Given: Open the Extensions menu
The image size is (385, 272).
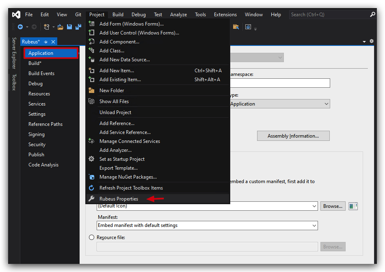Looking at the screenshot, I should (x=225, y=15).
